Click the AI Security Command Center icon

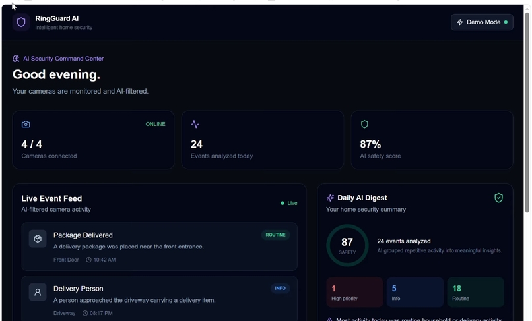[16, 58]
